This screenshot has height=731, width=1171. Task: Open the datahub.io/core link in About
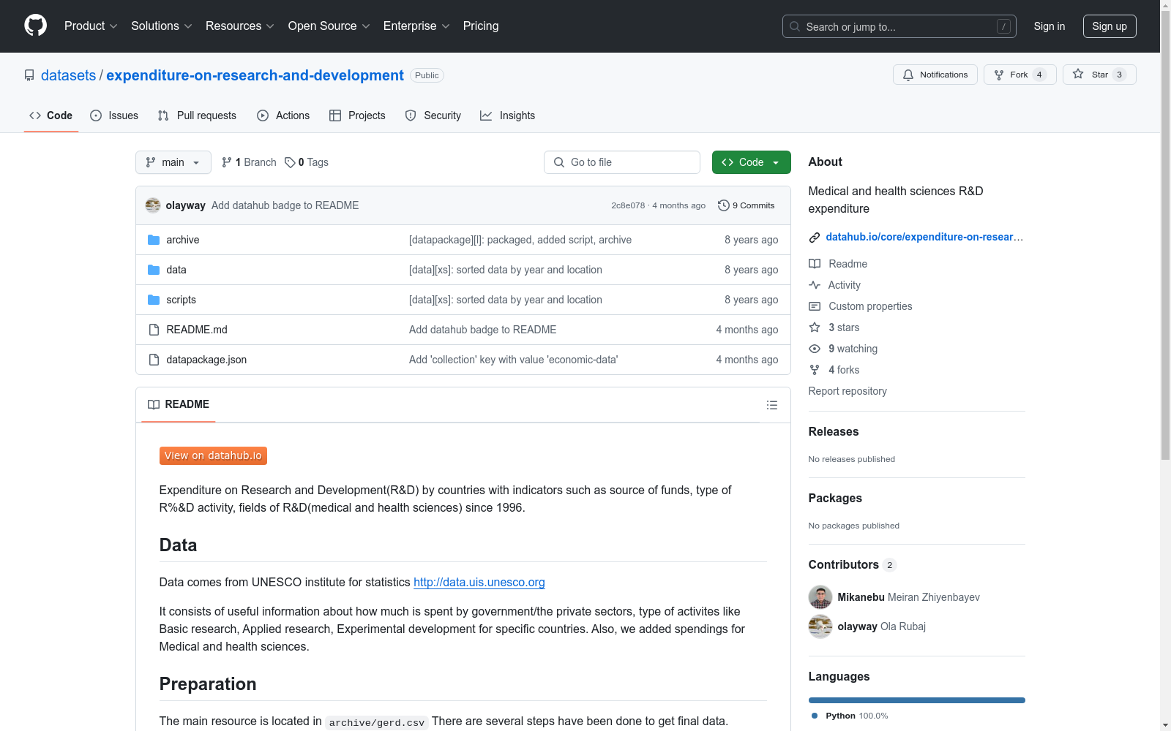(924, 237)
